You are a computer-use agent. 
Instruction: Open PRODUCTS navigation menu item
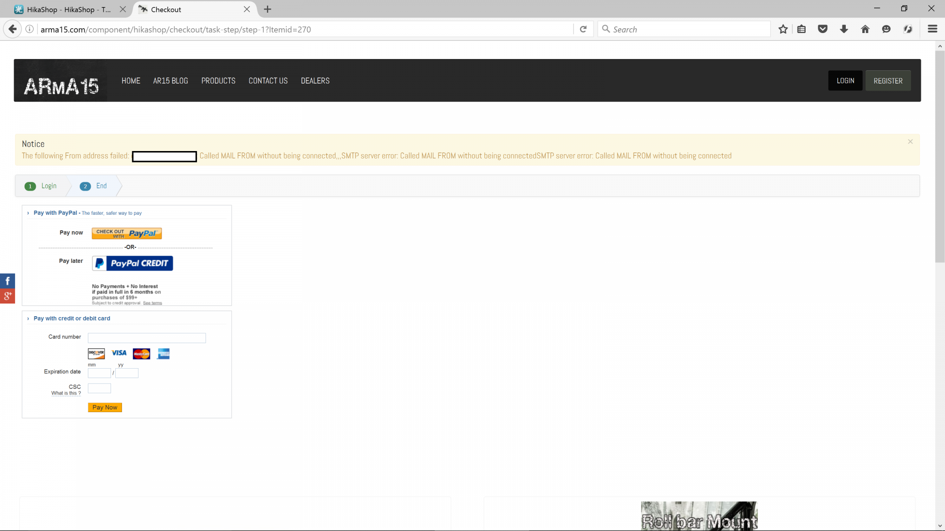click(x=218, y=81)
